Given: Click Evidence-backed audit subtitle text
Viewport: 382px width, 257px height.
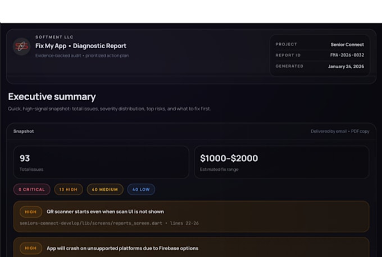Looking at the screenshot, I should [x=82, y=55].
